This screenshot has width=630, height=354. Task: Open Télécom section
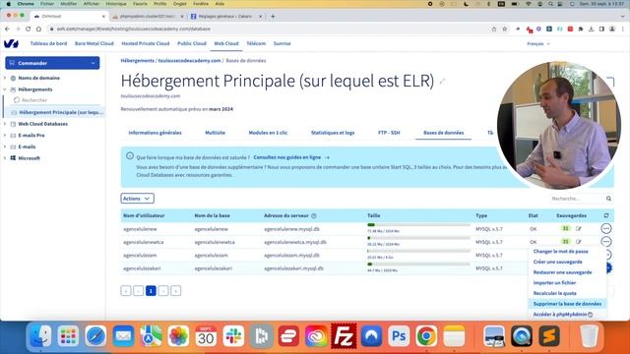tap(256, 43)
